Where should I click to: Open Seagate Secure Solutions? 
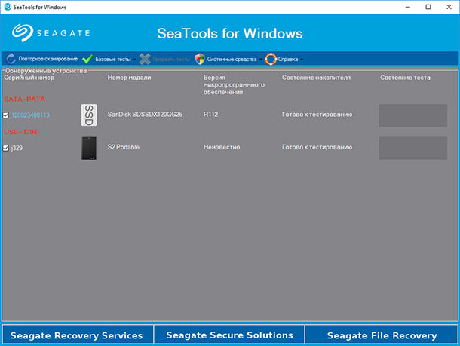coord(229,334)
